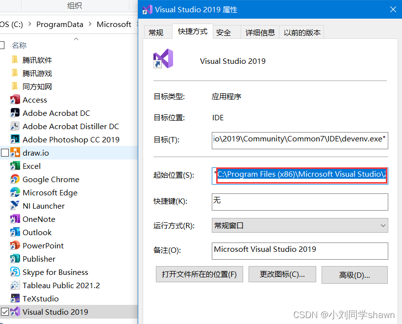Select the 同方知网 folder name
402x324 pixels.
coord(37,86)
